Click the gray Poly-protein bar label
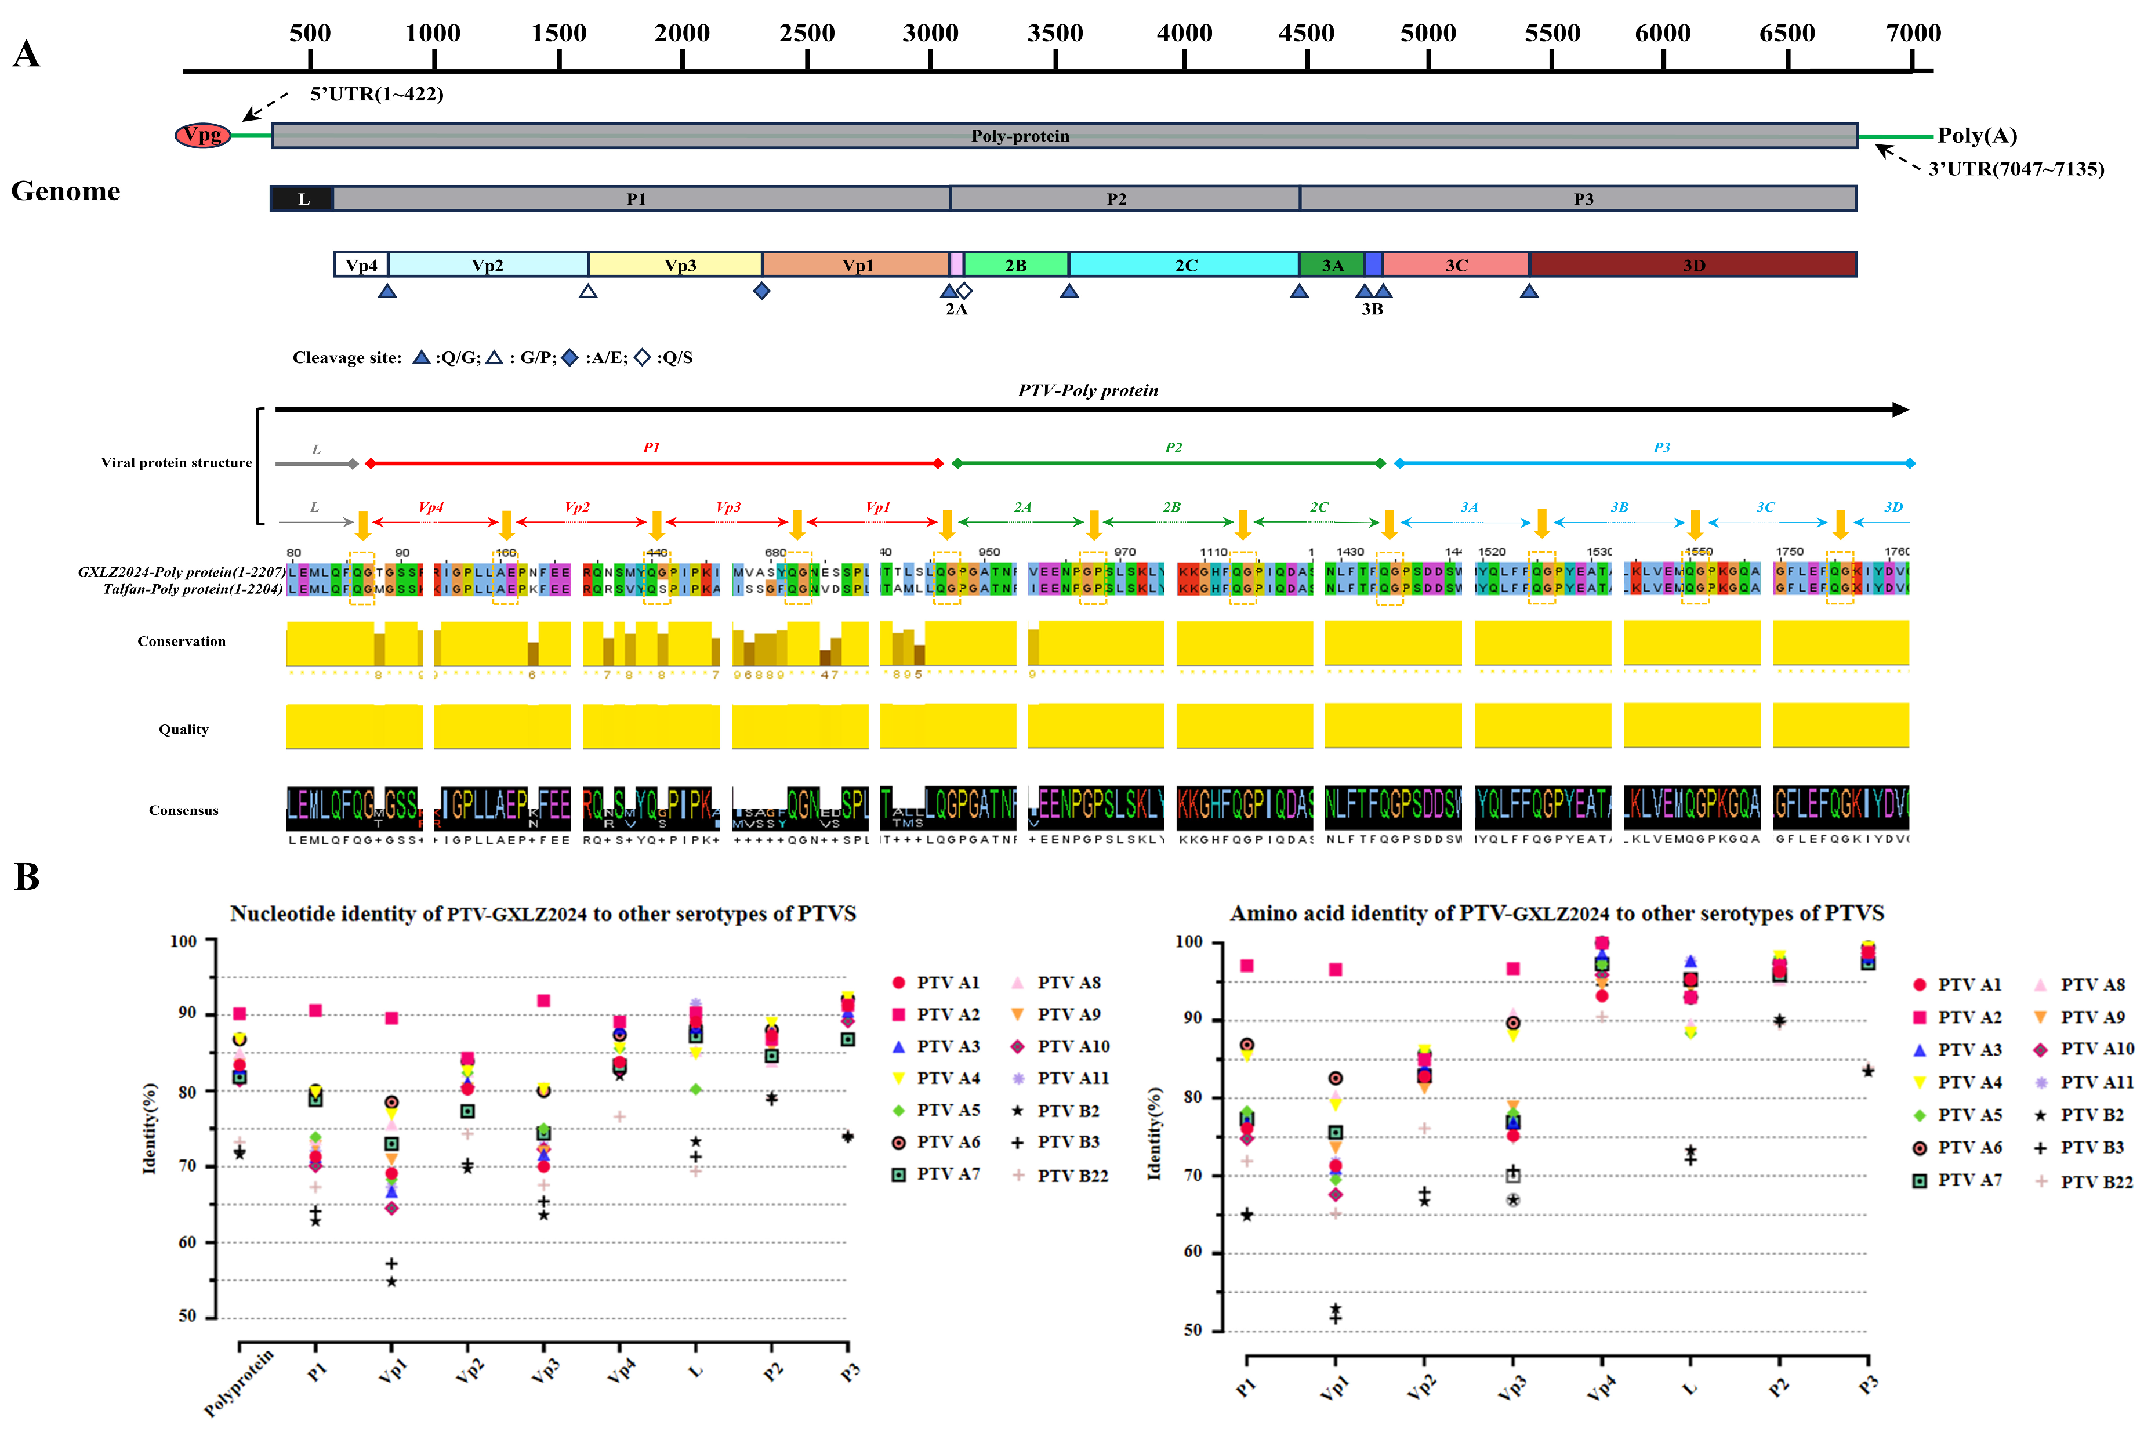This screenshot has width=2144, height=1432. [x=1020, y=136]
